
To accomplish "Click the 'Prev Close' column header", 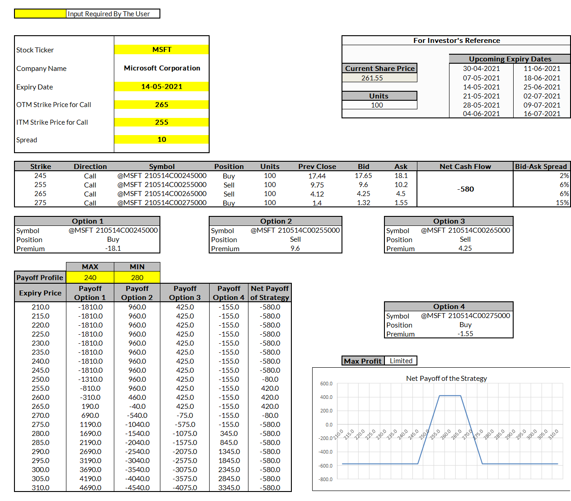I will tap(317, 167).
